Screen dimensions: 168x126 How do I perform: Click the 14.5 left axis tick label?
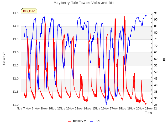coord(16,13)
